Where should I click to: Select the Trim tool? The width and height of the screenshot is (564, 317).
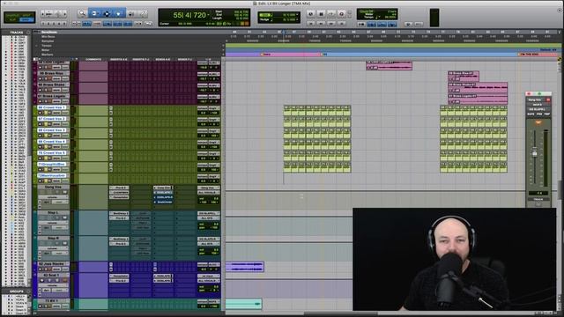click(x=94, y=13)
